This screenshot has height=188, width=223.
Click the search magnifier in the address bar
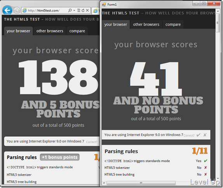(70, 10)
